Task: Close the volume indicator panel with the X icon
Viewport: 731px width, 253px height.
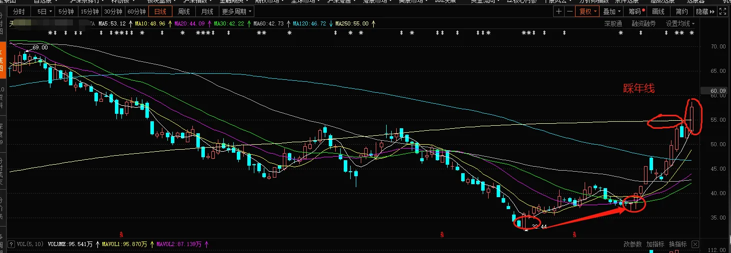Action: click(696, 244)
